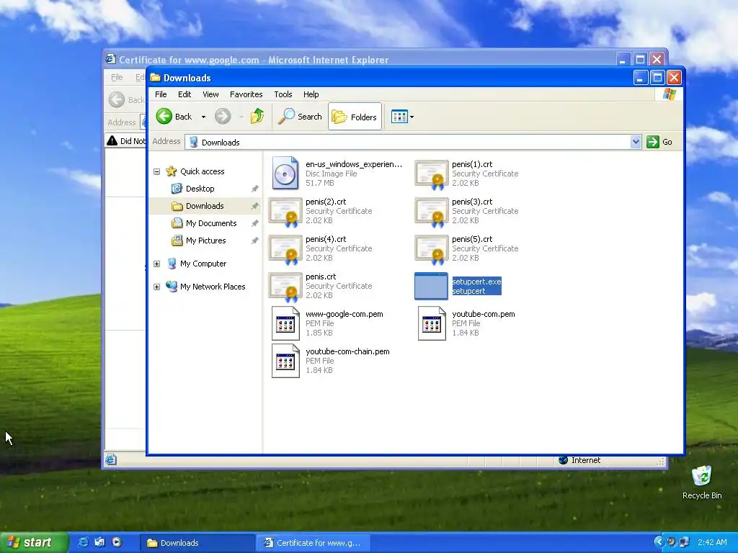Select the youtube-com-chain.pem file icon
The width and height of the screenshot is (738, 553).
(x=285, y=361)
